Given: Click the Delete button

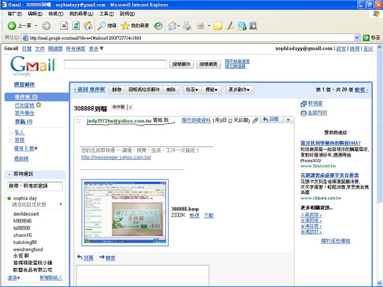Looking at the screenshot, I should tap(171, 90).
